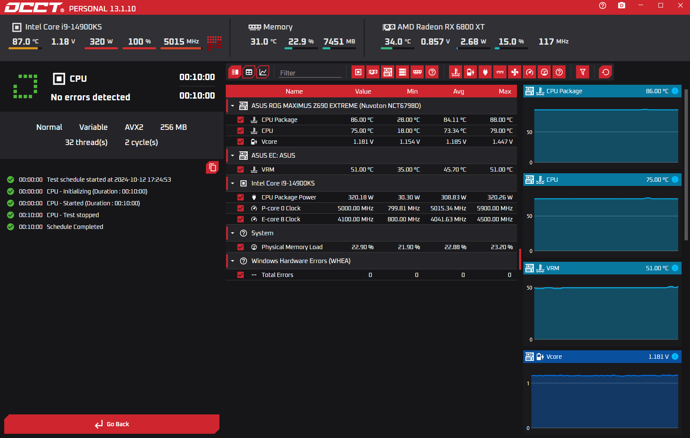Copy the test log to clipboard
The image size is (690, 438).
pos(212,168)
